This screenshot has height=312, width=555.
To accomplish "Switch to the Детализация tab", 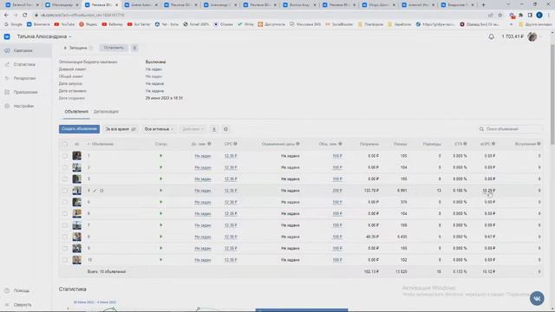I will [106, 112].
